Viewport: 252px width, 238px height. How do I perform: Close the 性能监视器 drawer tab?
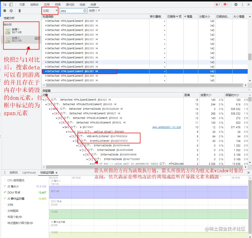point(56,172)
